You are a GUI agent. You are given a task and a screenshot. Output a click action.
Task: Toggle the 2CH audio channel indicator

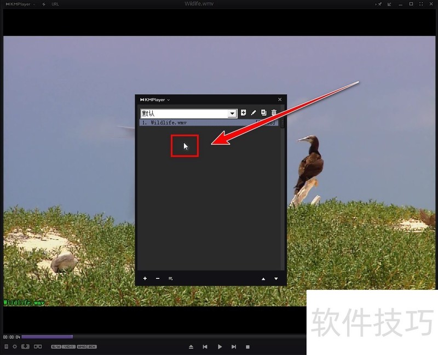91,346
